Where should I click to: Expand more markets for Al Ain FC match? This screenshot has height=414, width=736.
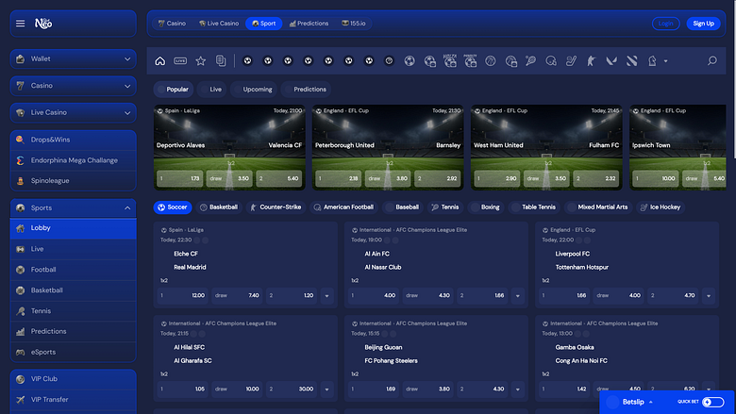(x=518, y=296)
